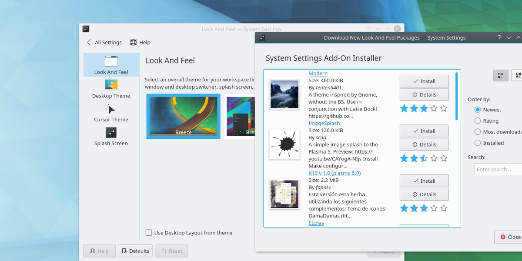Screen dimensions: 522x261
Task: Show Details for K10 v 1.0
Action: [424, 194]
